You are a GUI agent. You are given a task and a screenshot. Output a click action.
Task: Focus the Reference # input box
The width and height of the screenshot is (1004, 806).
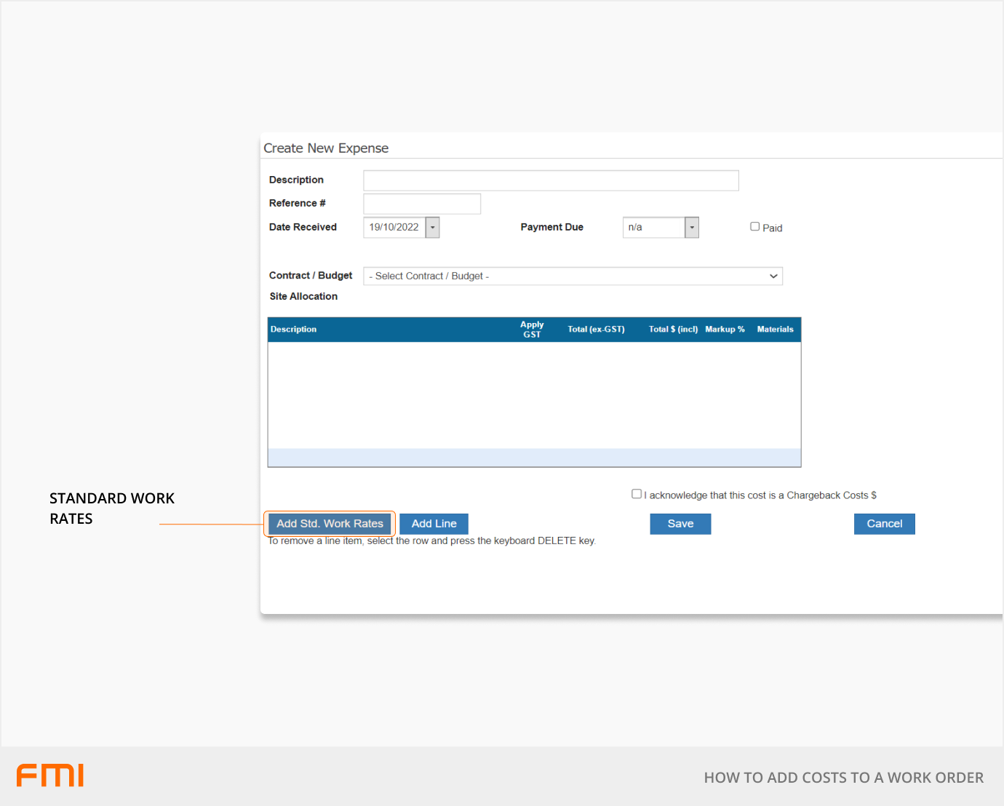tap(422, 204)
